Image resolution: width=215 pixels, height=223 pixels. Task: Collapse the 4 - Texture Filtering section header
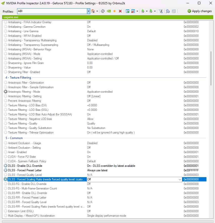tap(18, 78)
